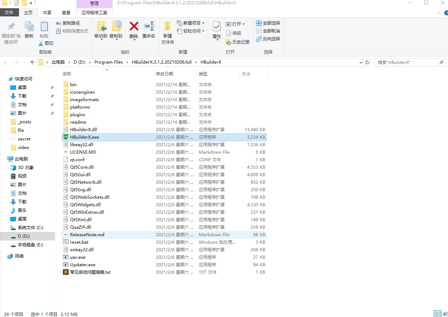This screenshot has width=448, height=317.
Task: Click the Move to (移动到) icon
Action: click(x=101, y=26)
